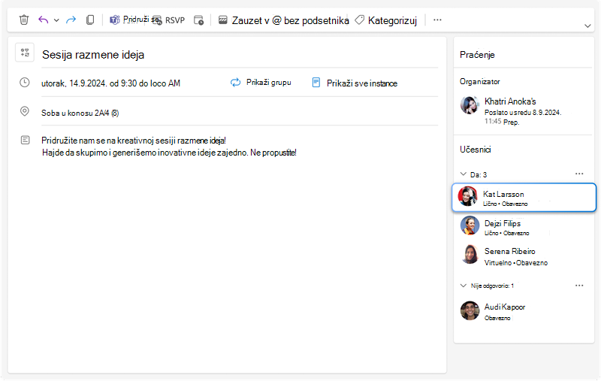Click 'Prikaži grupu' series link
The image size is (601, 381).
click(261, 83)
